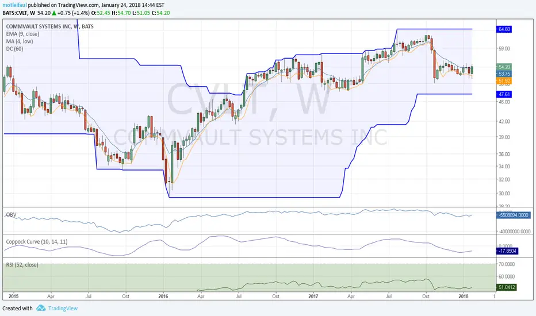Click the 47.61 lower channel price tag
The width and height of the screenshot is (536, 316).
click(x=504, y=94)
